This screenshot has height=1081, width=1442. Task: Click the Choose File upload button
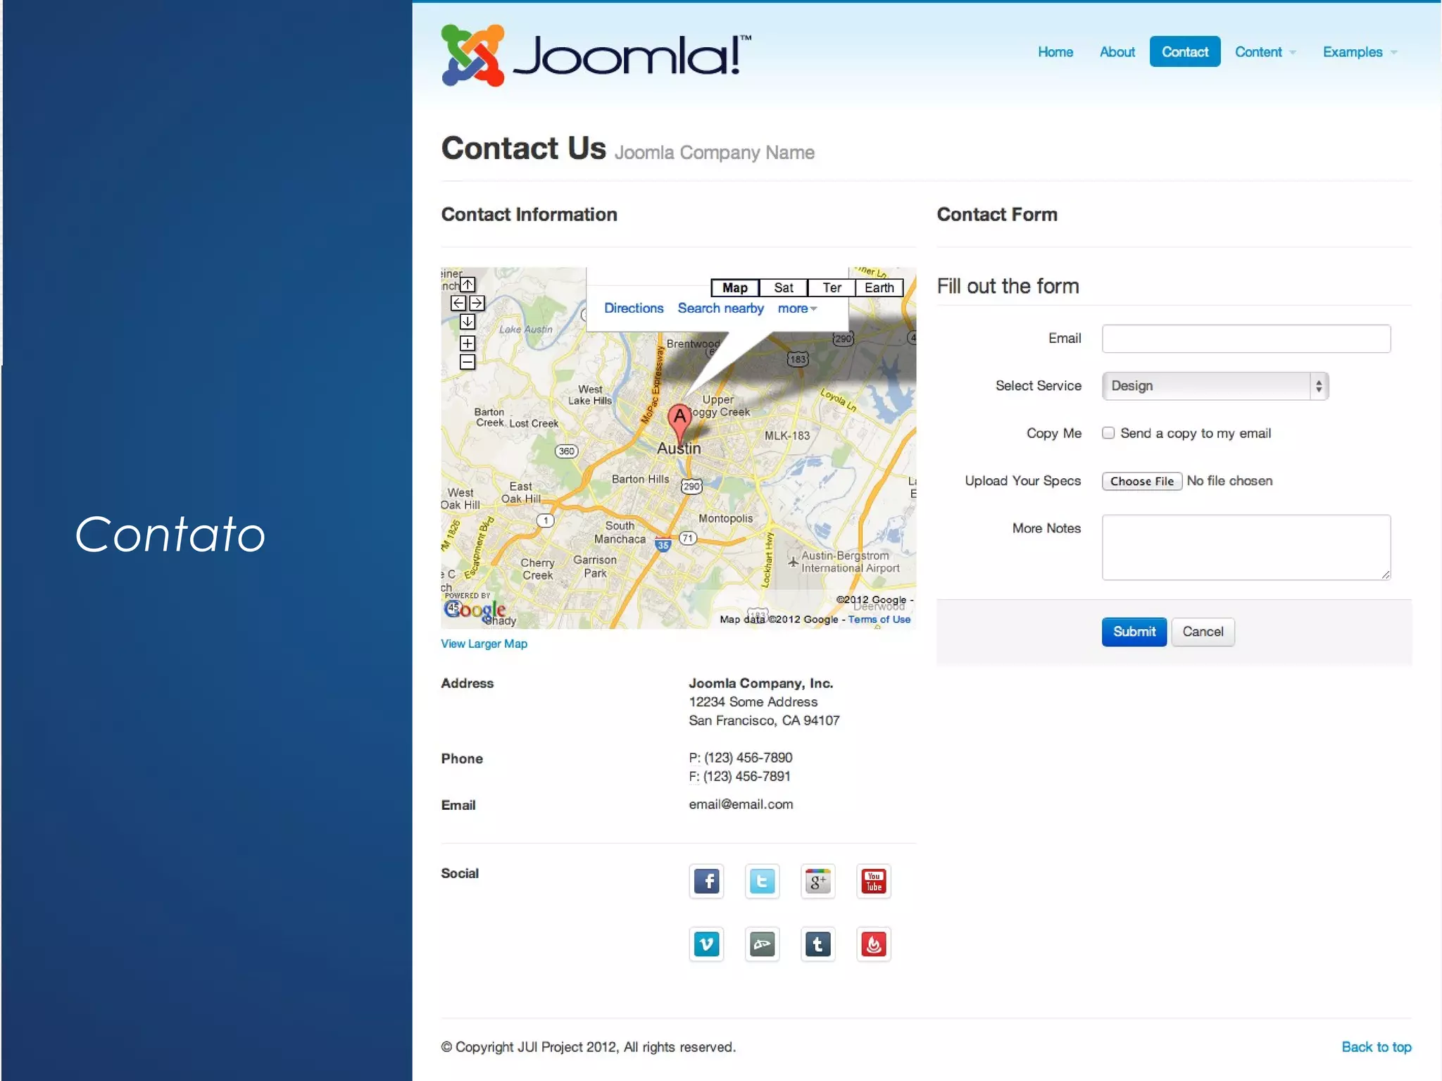point(1141,481)
